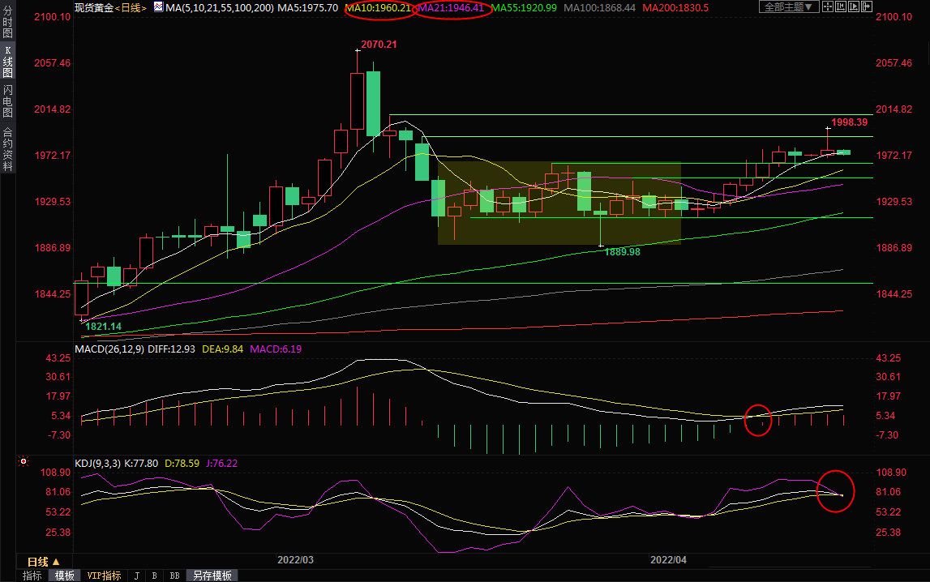
Task: Click the red sun marker beside KDJ
Action: (x=24, y=463)
